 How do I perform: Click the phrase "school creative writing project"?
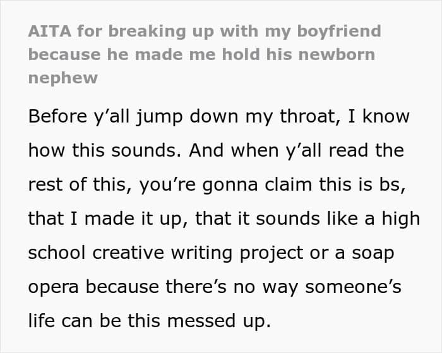(x=165, y=253)
